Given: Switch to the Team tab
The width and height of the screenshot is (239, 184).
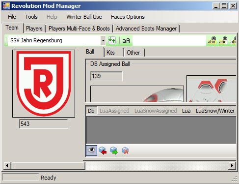Looking at the screenshot, I should (x=12, y=28).
